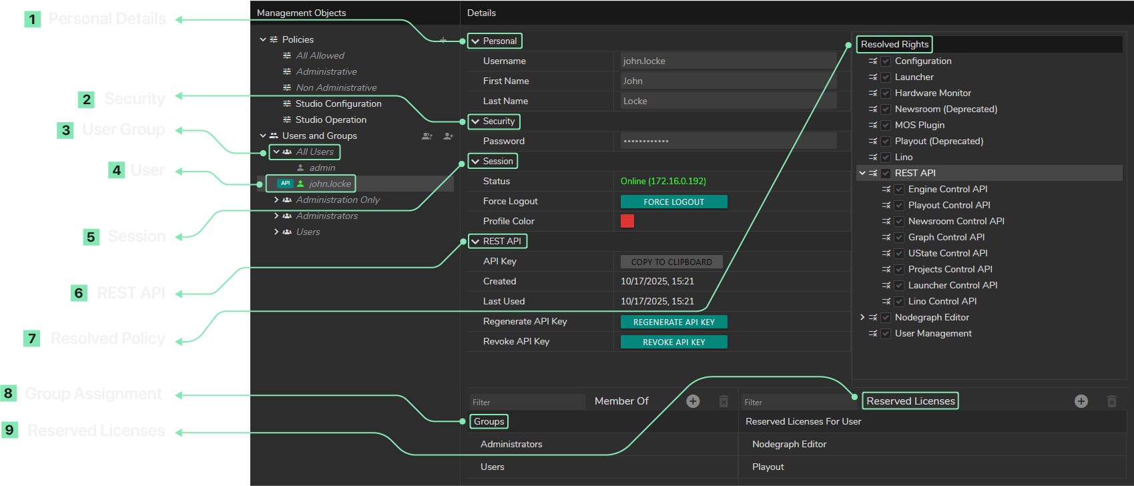The height and width of the screenshot is (486, 1134).
Task: Click the trash icon in Reserved Licenses header
Action: tap(1111, 401)
